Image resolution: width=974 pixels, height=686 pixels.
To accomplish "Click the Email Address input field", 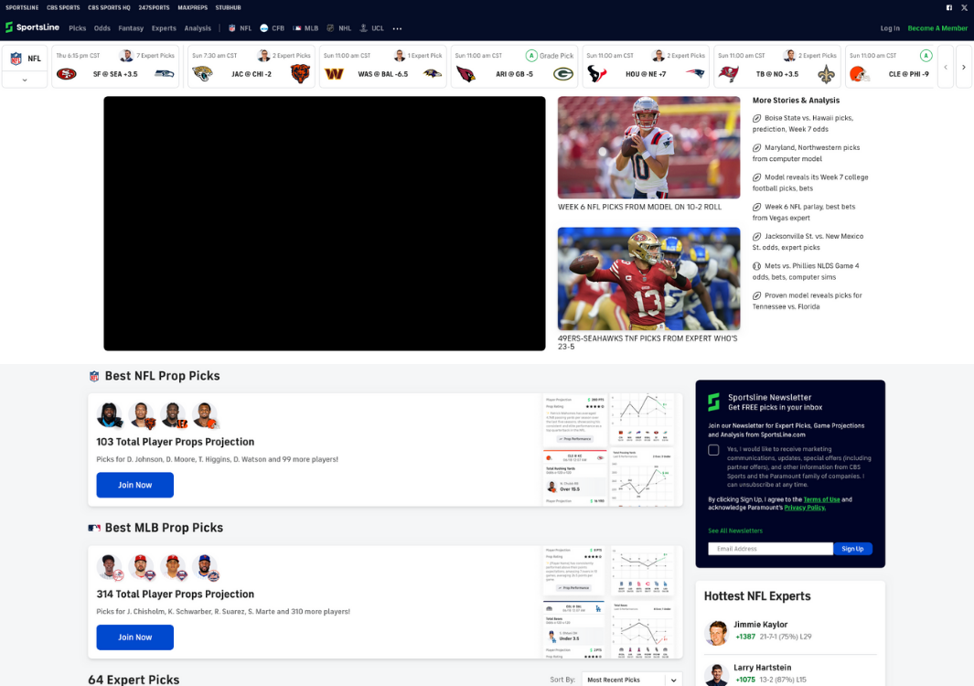I will [x=770, y=549].
